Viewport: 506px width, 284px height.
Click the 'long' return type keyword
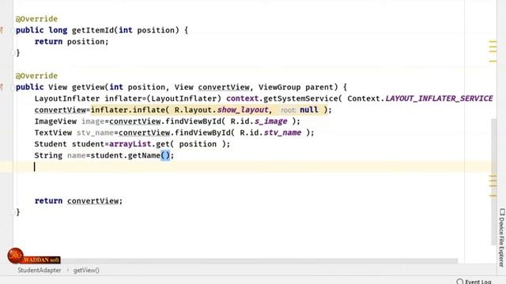coord(58,30)
